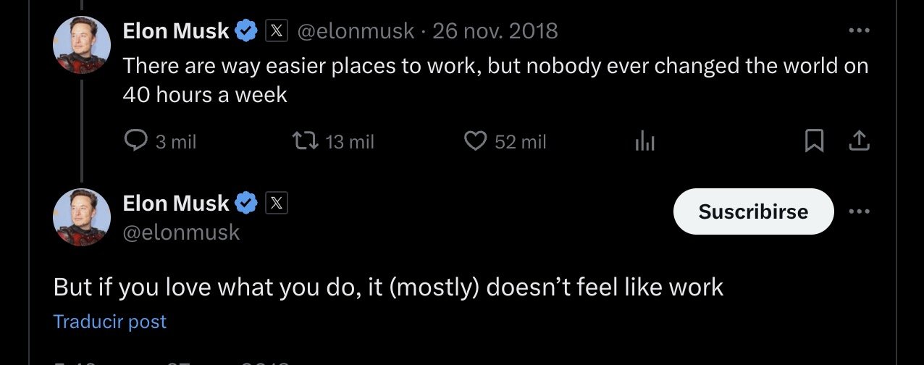
Task: Click the Traducir post link
Action: pos(110,322)
